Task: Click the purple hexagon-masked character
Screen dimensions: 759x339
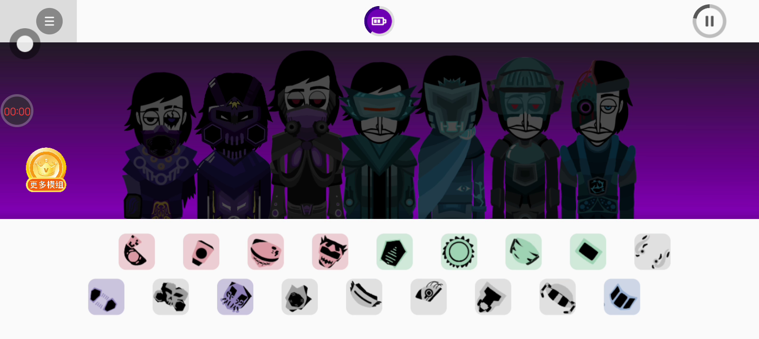Action: 234,146
